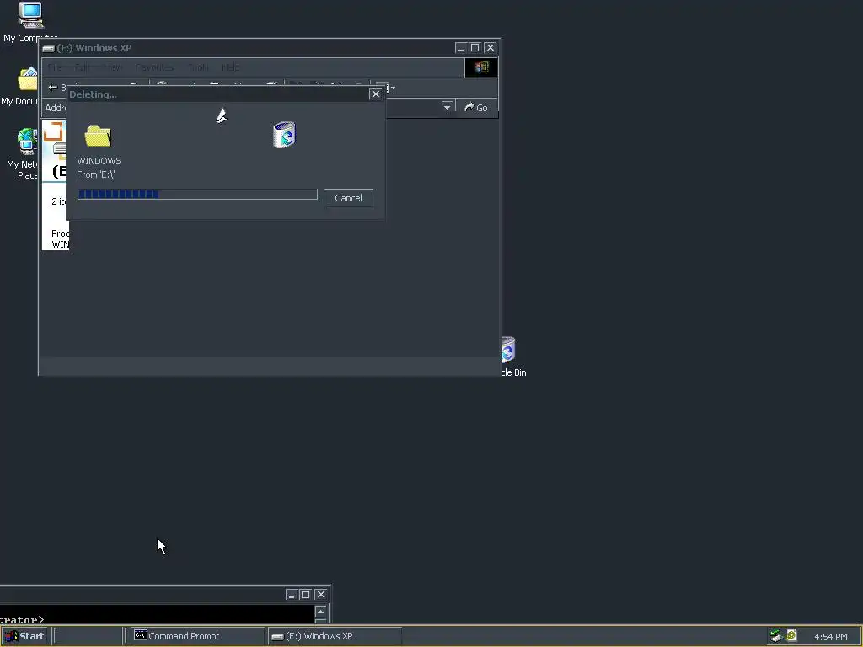The width and height of the screenshot is (863, 647).
Task: Click the WINDOWS folder icon in the Deleting dialog
Action: [98, 136]
